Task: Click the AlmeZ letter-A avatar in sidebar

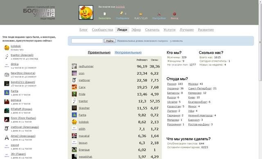Action: coord(7,138)
